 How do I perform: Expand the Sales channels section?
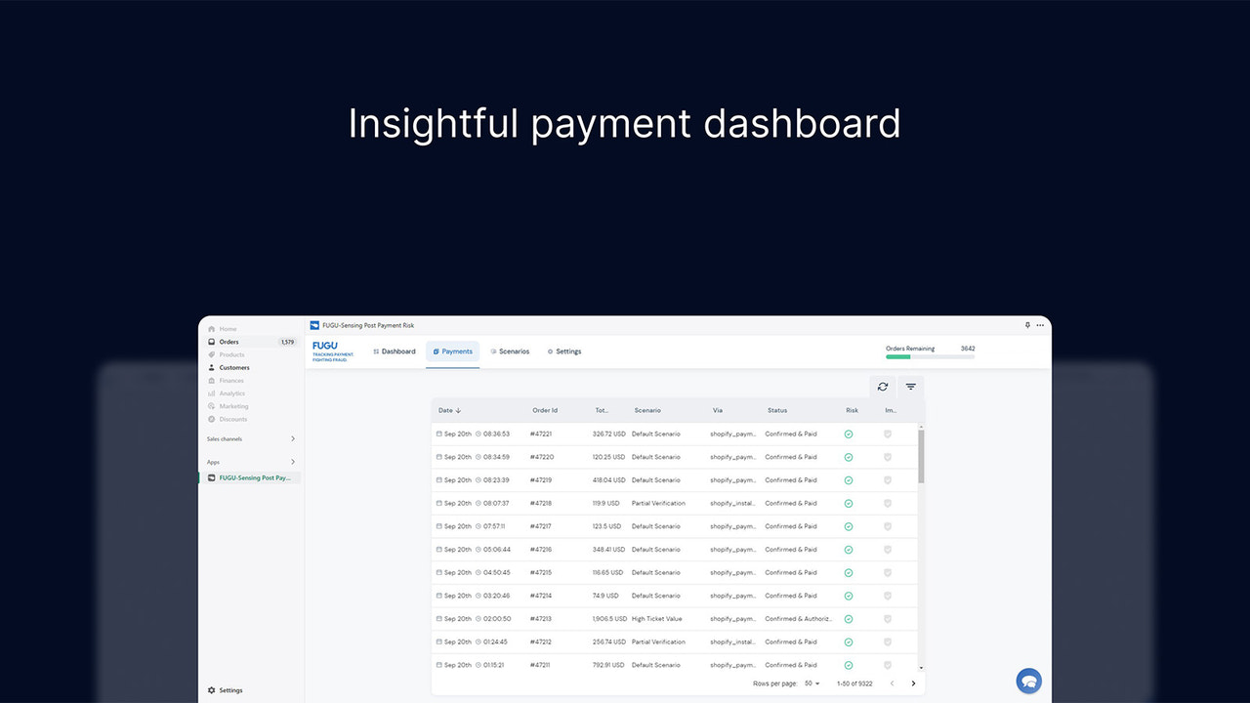[x=292, y=439]
